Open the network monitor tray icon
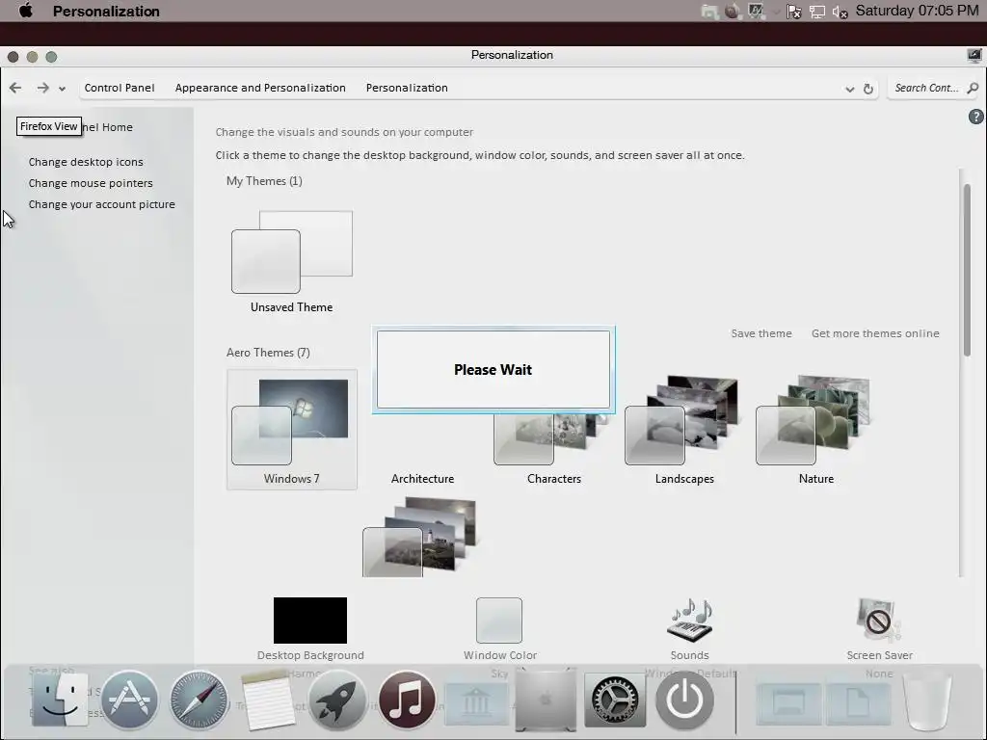 click(817, 12)
